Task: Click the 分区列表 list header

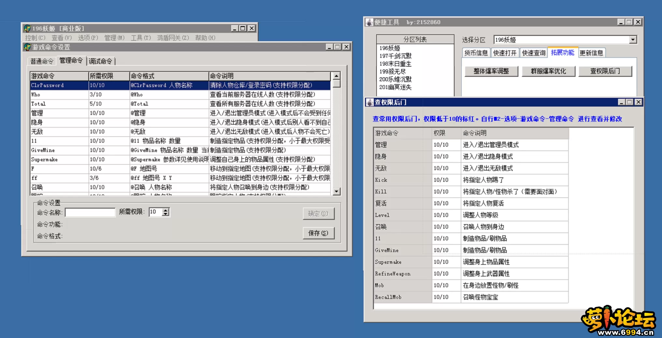Action: click(x=415, y=39)
